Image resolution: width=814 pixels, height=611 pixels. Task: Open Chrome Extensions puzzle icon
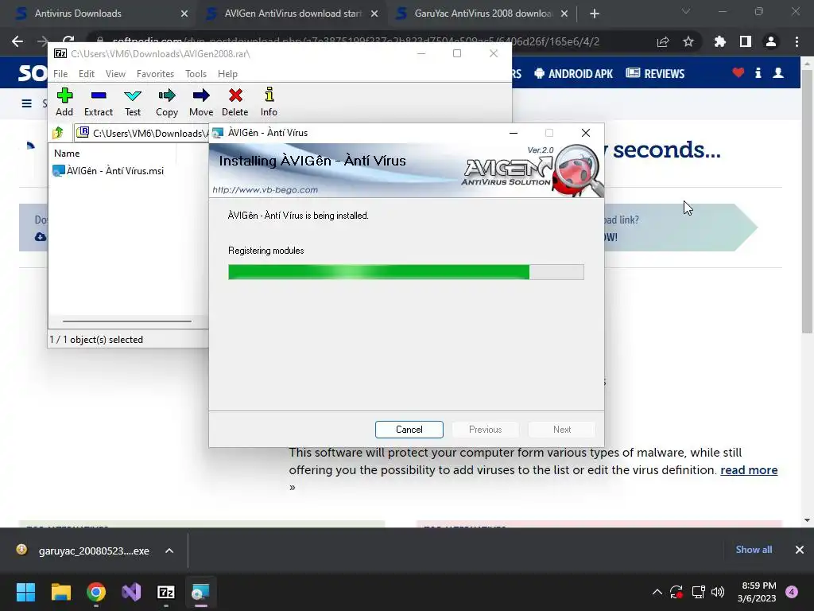coord(720,41)
